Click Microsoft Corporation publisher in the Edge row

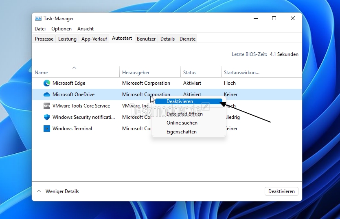tap(146, 83)
